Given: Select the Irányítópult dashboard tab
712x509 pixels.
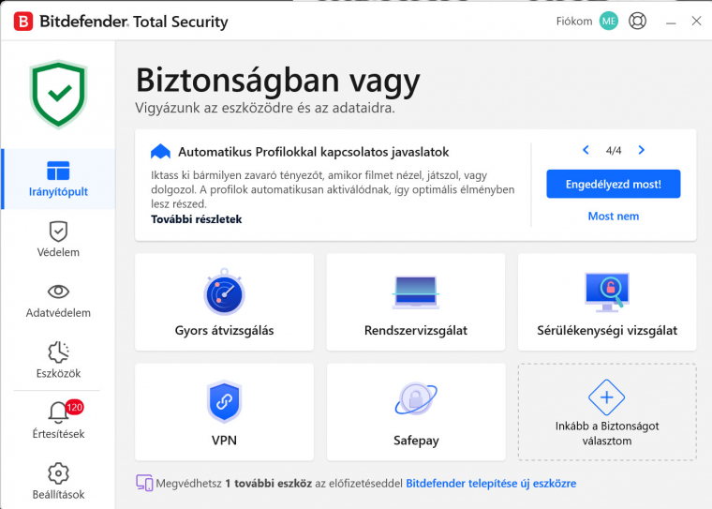Looking at the screenshot, I should tap(58, 179).
